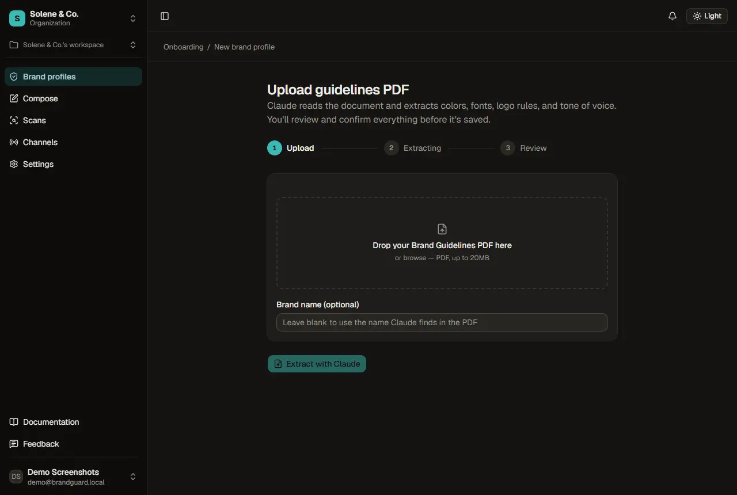Click the file upload icon in drop zone
737x495 pixels.
(442, 229)
